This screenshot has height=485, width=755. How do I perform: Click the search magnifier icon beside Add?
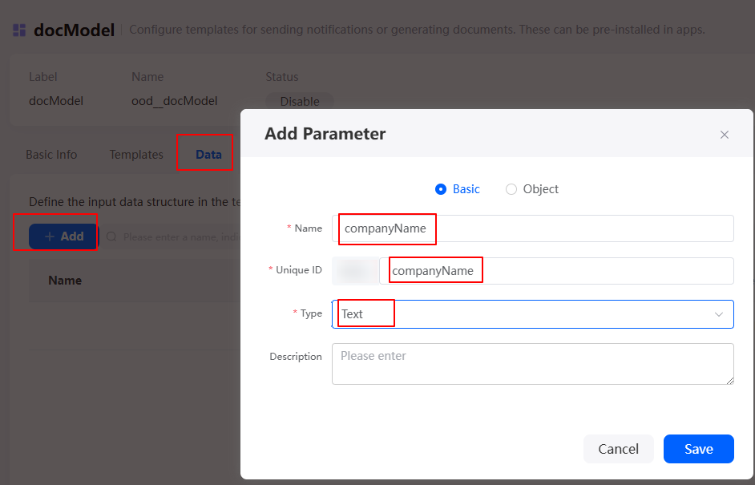[111, 236]
